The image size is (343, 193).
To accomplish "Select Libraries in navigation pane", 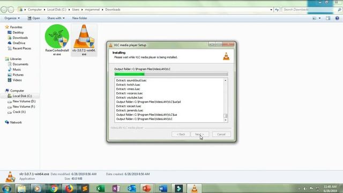I will pos(16,59).
